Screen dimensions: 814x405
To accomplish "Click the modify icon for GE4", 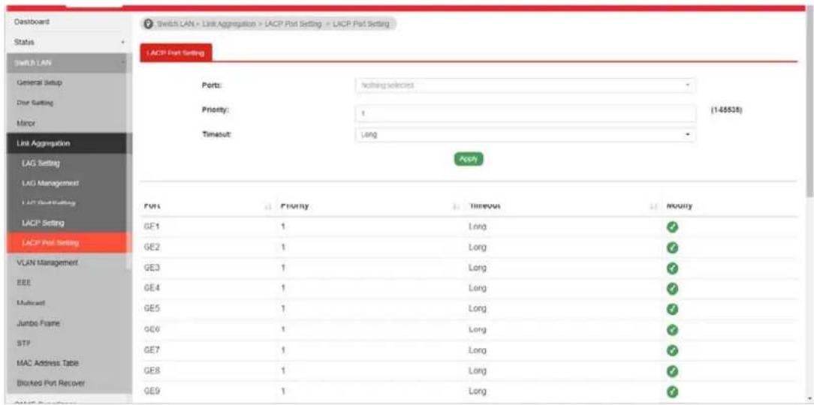I will coord(673,288).
